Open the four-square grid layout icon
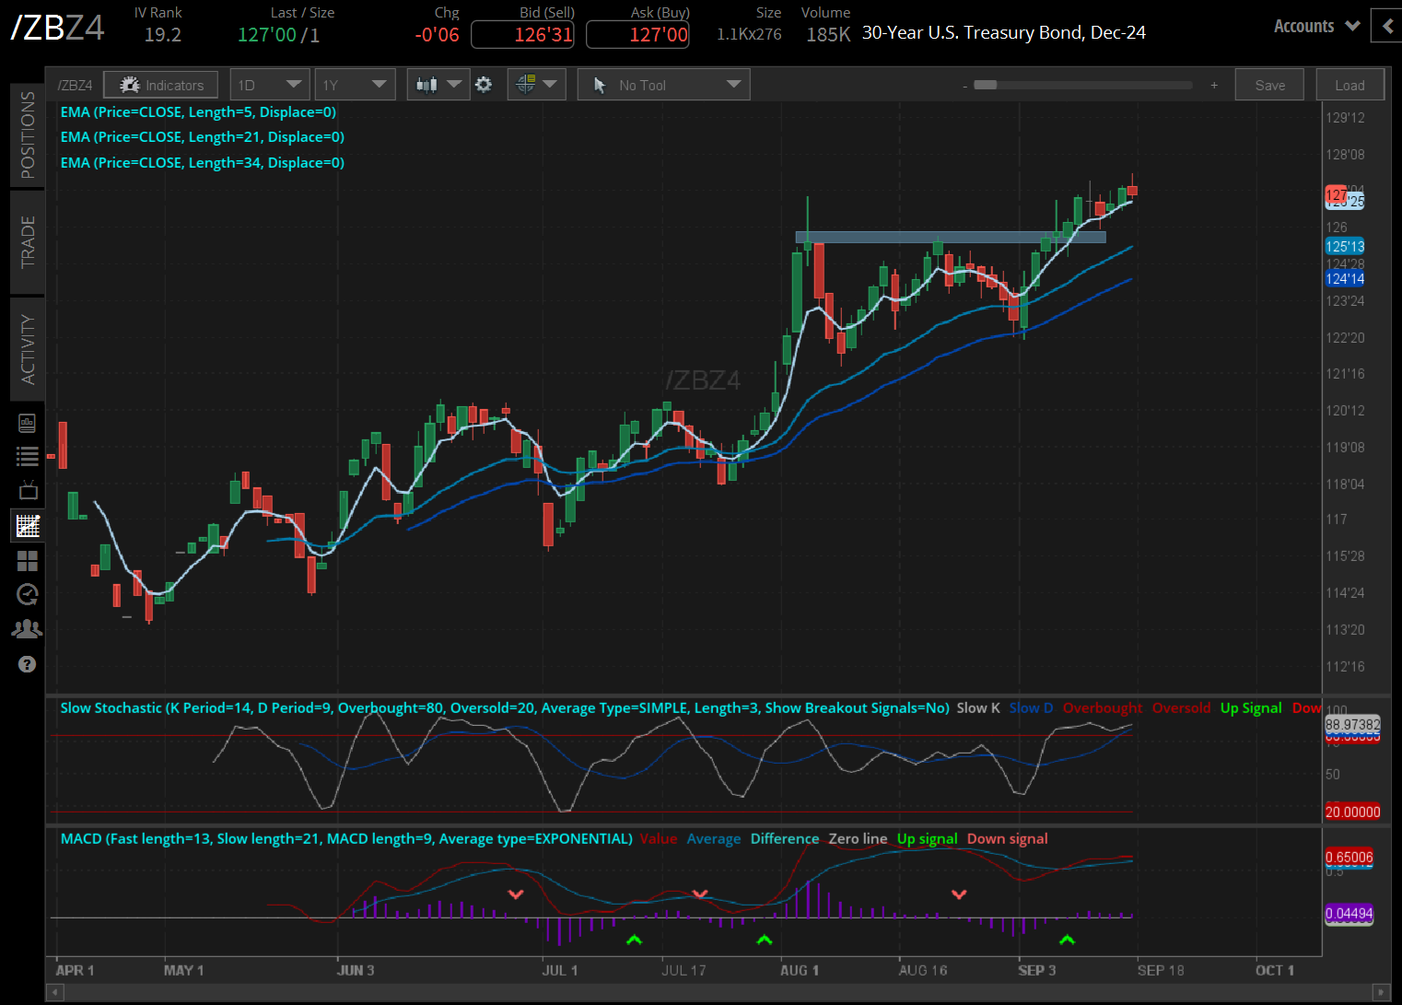 click(x=28, y=561)
